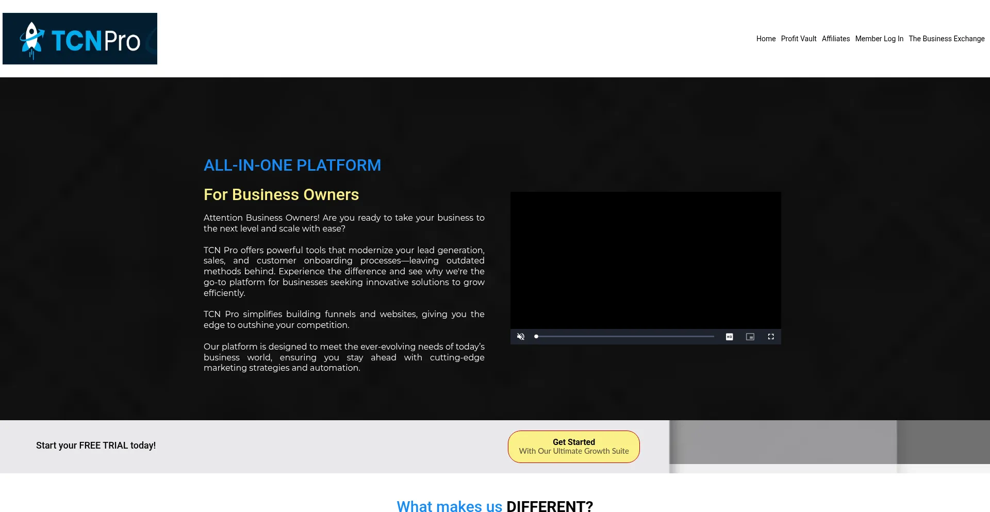Open picture-in-picture mode on the video
This screenshot has height=512, width=990.
coord(750,337)
